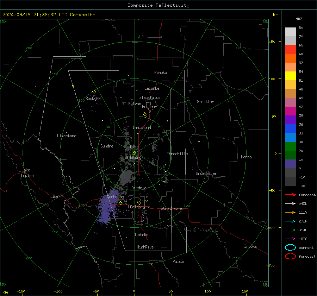Click the red forecast arrow in the legend

pos(290,195)
